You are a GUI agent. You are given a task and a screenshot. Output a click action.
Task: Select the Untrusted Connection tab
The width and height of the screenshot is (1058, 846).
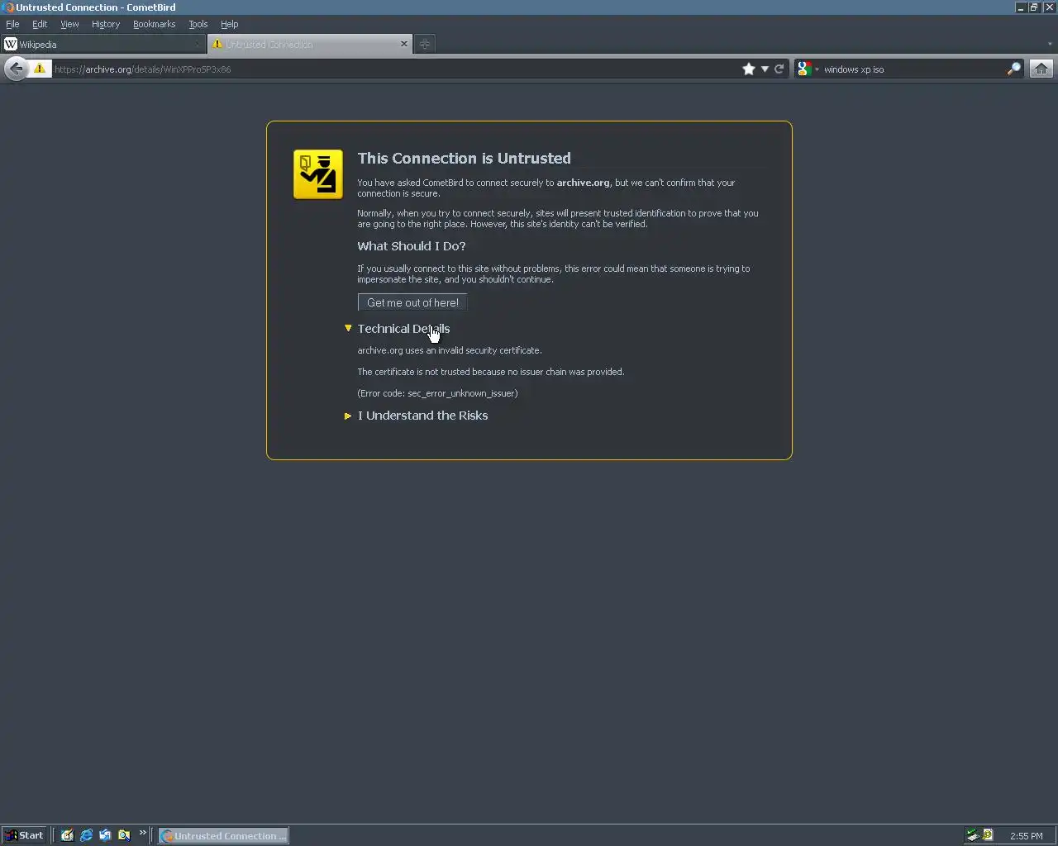310,45
